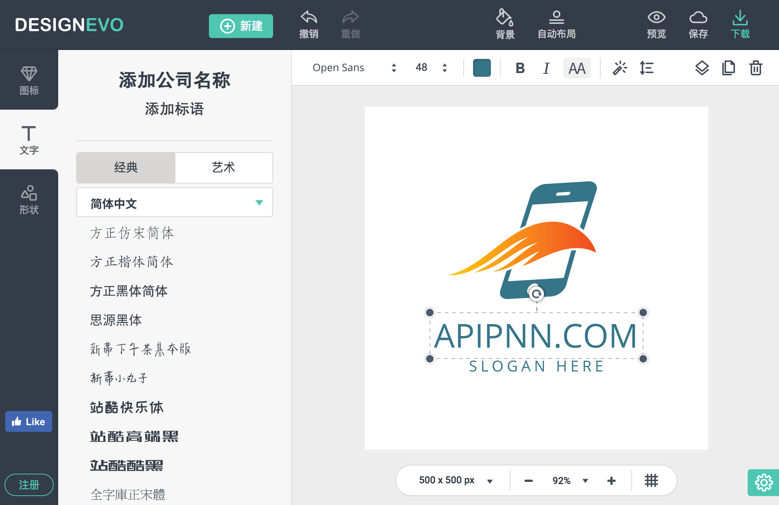Expand the 简体中文 language dropdown
The image size is (779, 505).
click(x=175, y=203)
